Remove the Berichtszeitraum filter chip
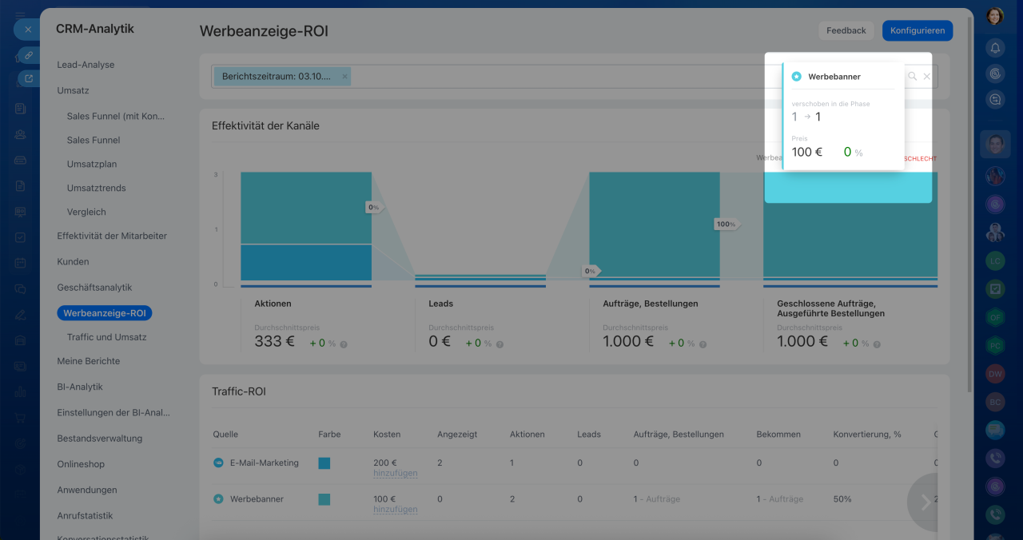Image resolution: width=1023 pixels, height=540 pixels. pyautogui.click(x=344, y=77)
